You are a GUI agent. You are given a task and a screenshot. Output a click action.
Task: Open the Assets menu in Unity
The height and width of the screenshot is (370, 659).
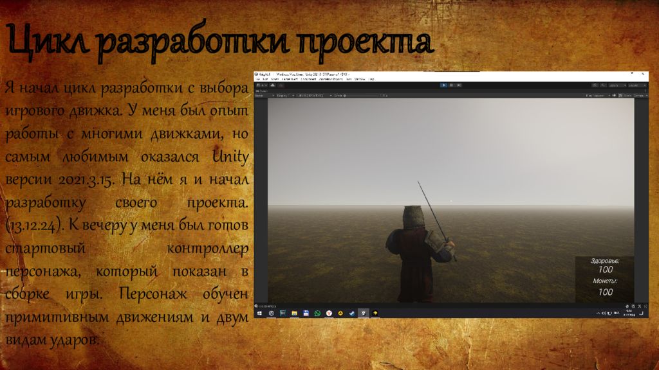click(x=275, y=79)
